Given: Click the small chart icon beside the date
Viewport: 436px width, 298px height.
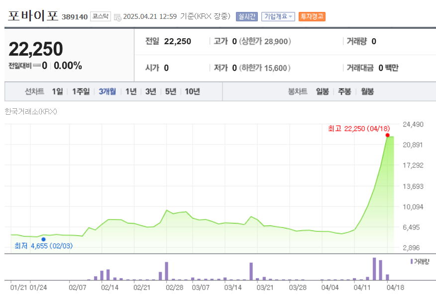Looking at the screenshot, I should pos(117,16).
